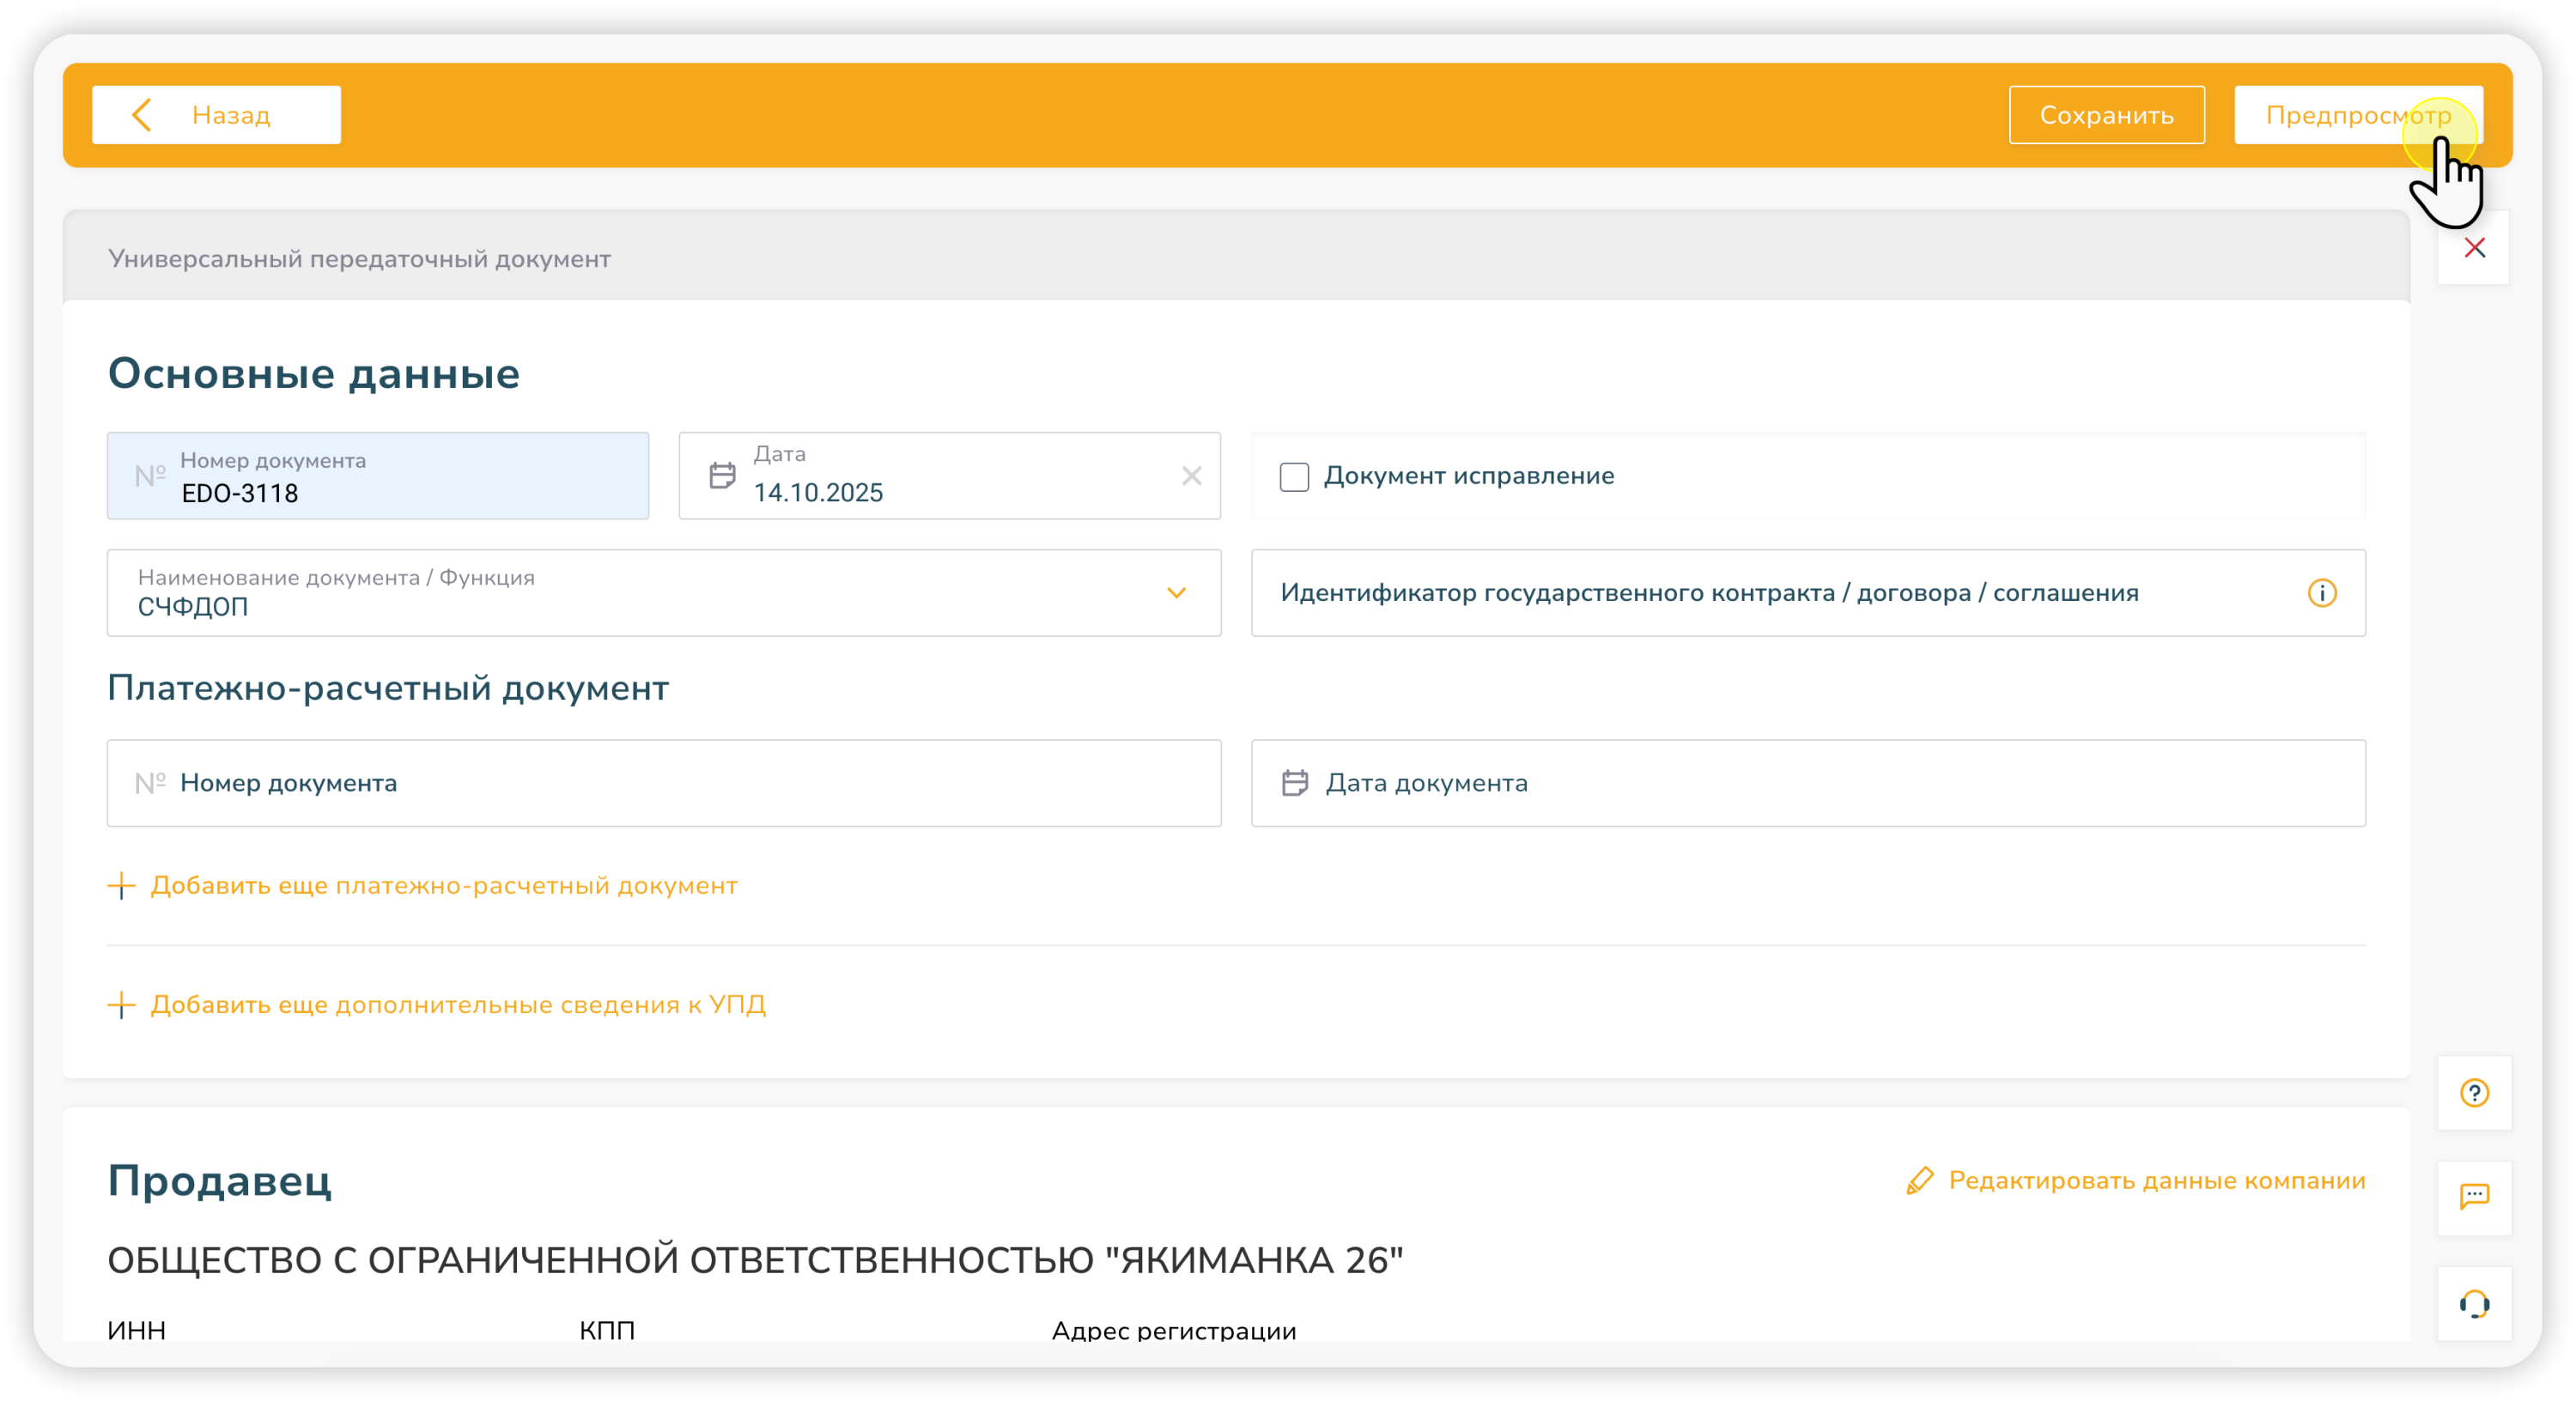The width and height of the screenshot is (2576, 1401).
Task: Click the chevron arrow beside СЧФДОП
Action: coord(1176,593)
